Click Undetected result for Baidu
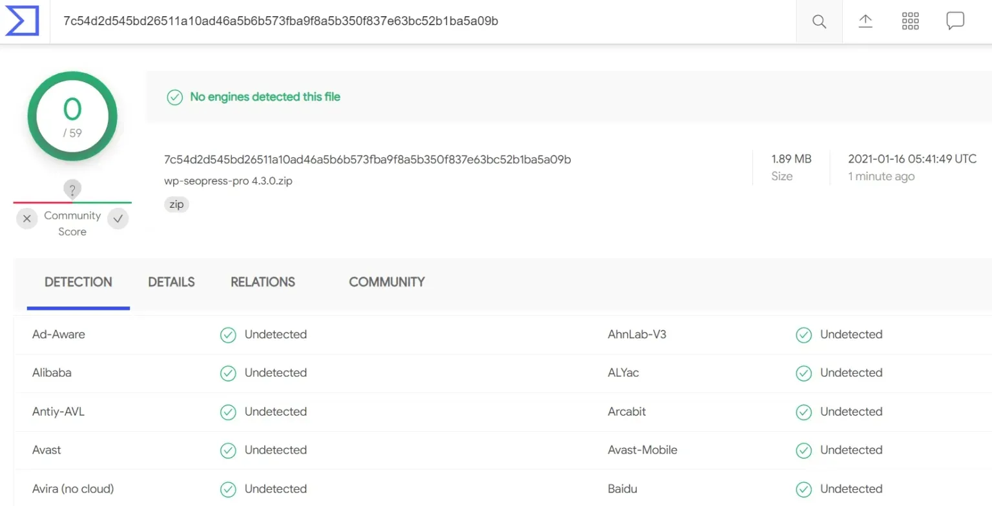Screen dimensions: 992x506 point(851,489)
